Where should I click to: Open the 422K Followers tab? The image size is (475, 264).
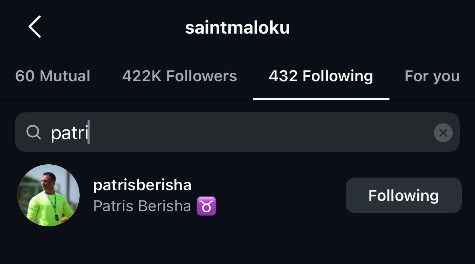point(180,76)
